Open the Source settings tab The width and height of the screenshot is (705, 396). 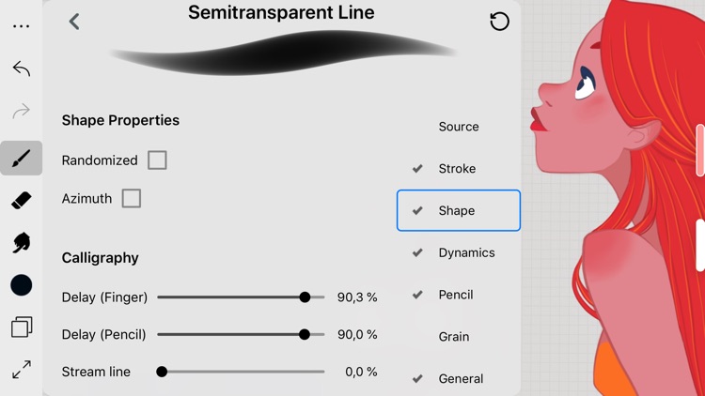pos(459,127)
